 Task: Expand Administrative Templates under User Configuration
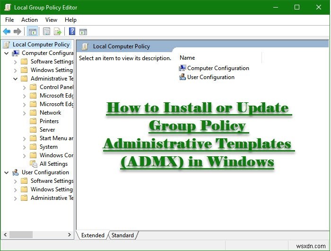pos(16,198)
